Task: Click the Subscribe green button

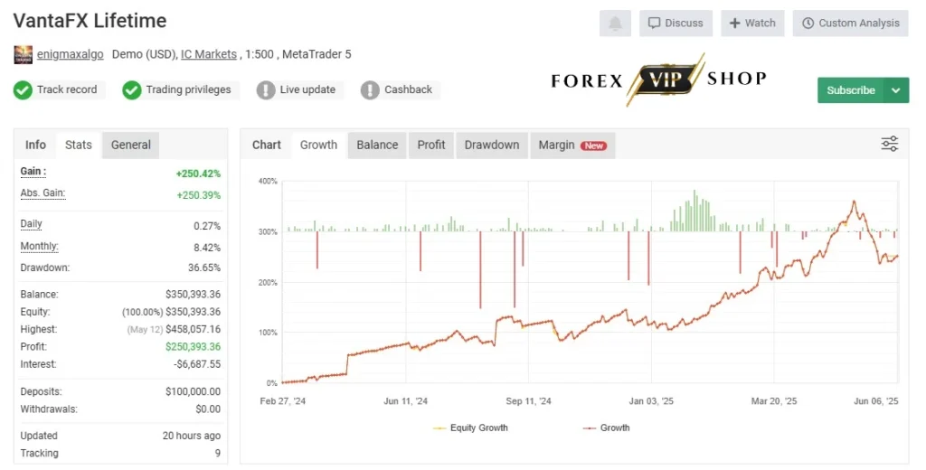Action: click(850, 90)
